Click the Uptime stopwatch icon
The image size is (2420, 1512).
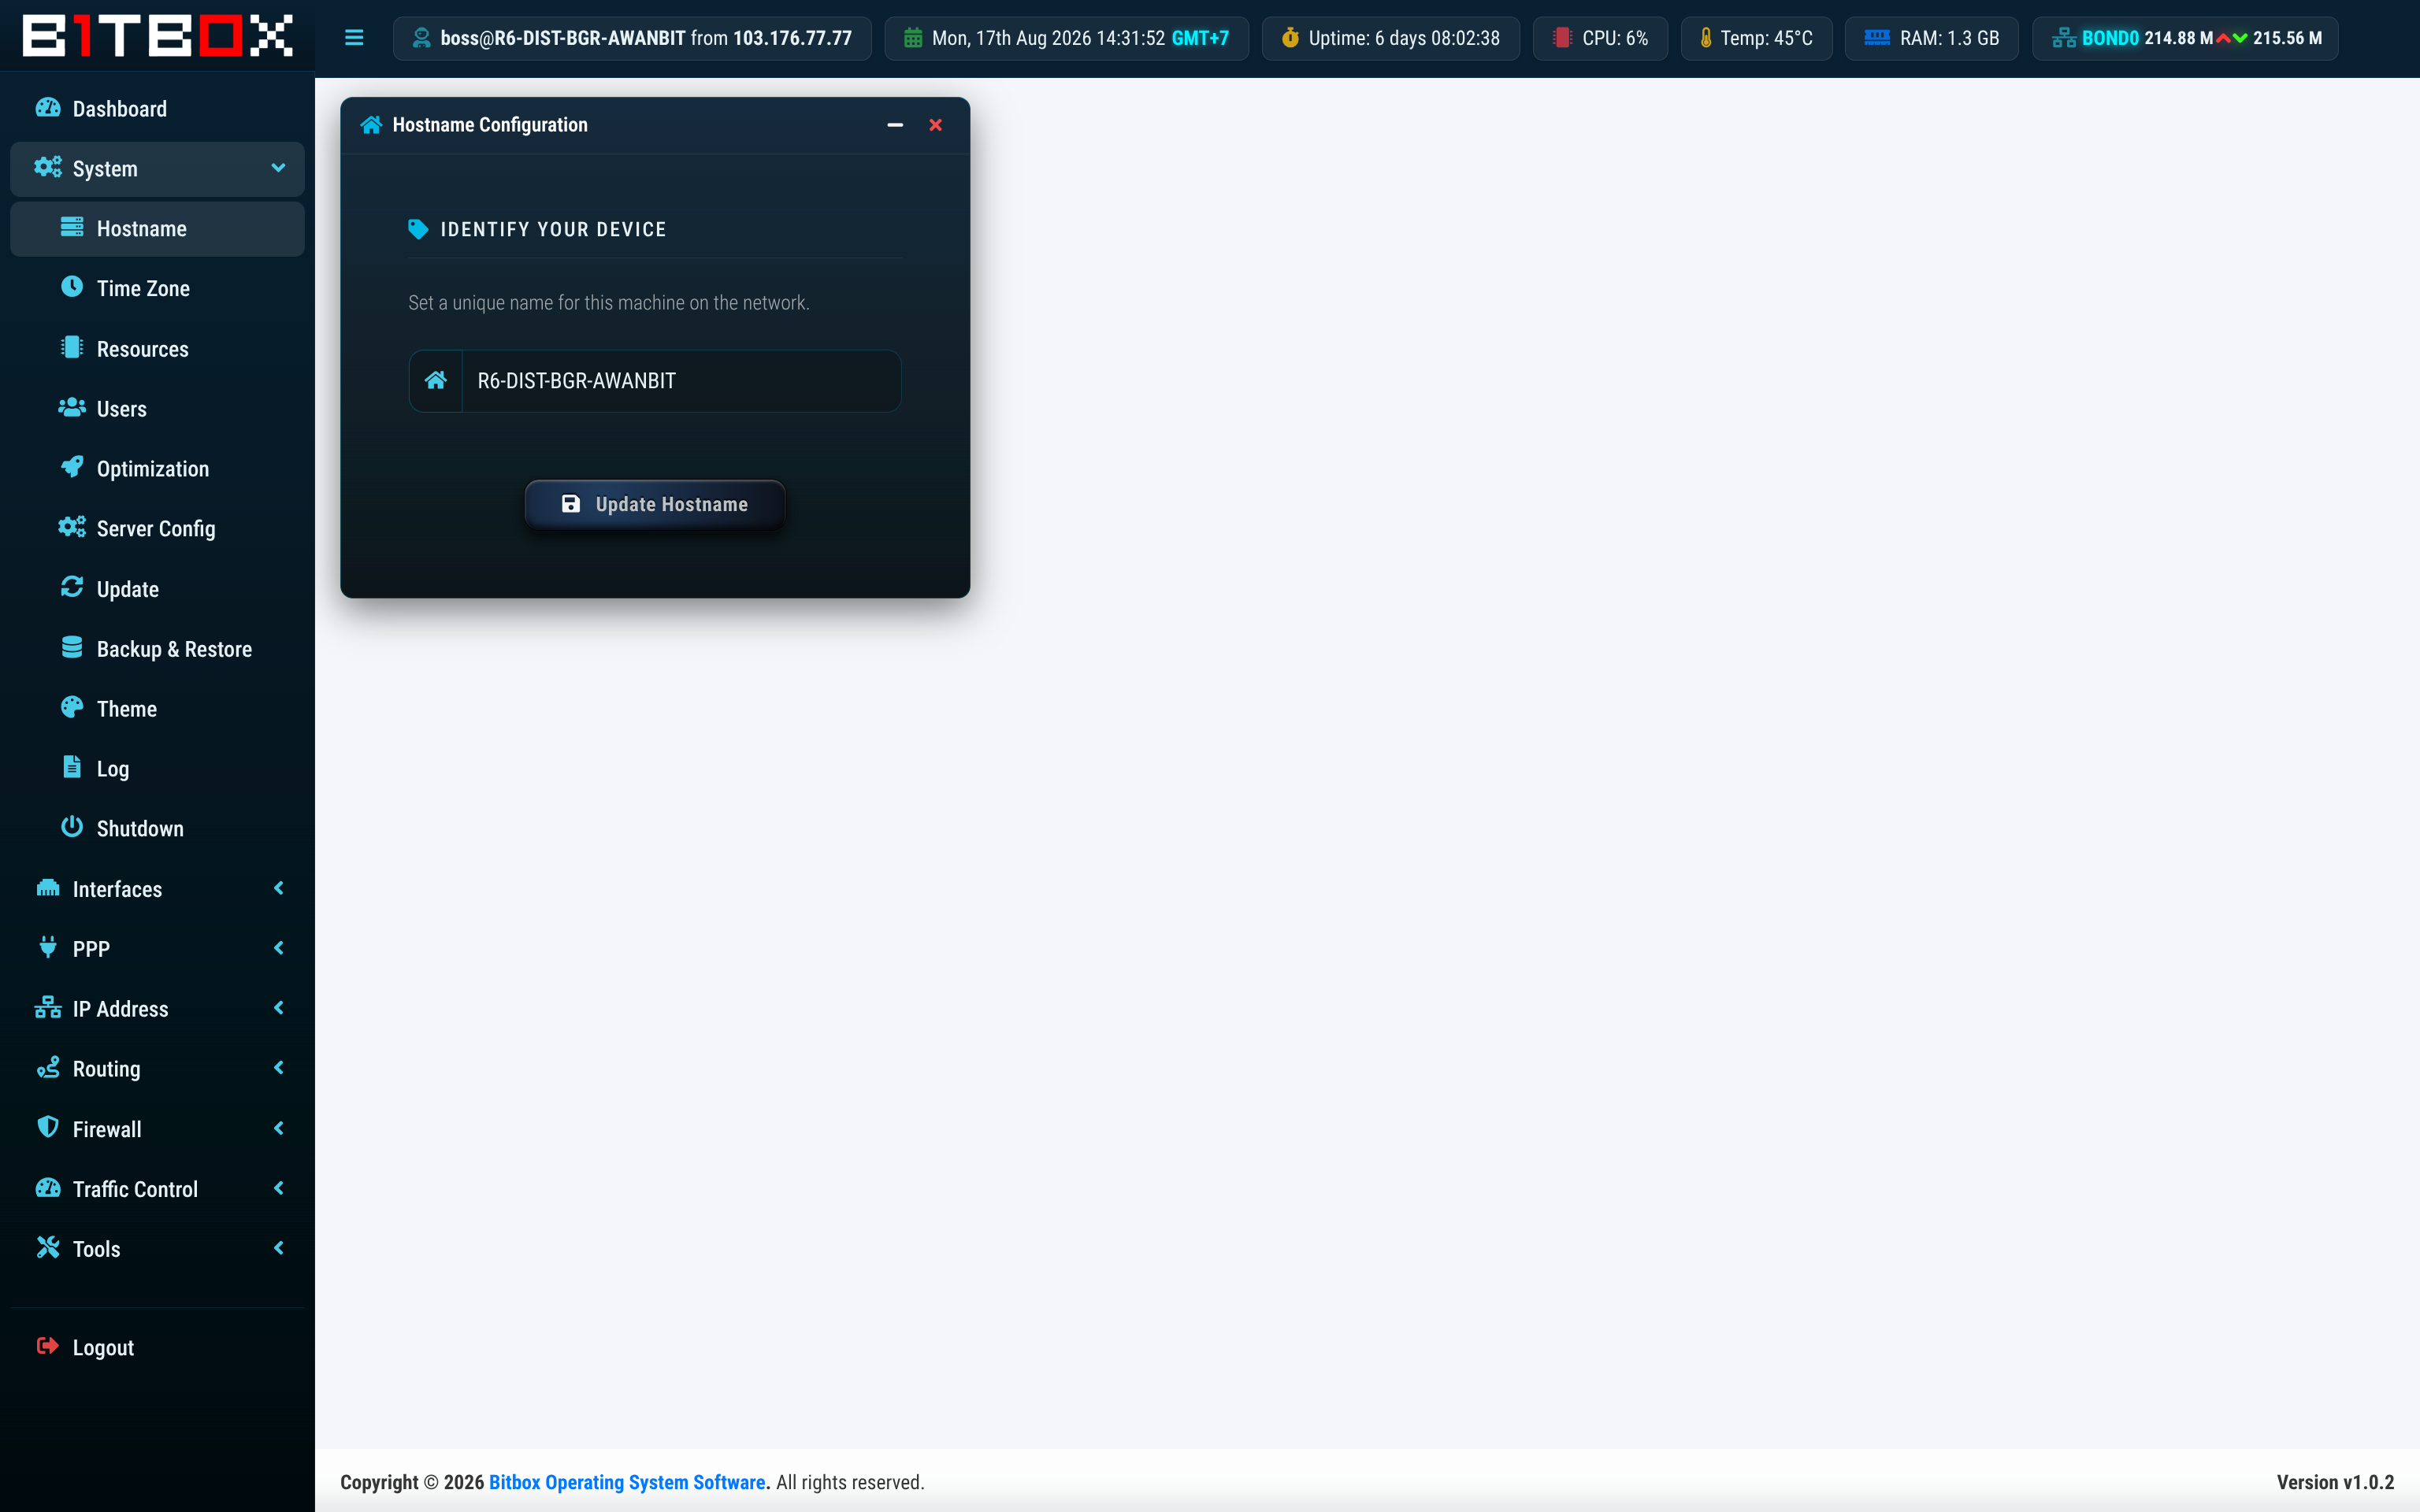tap(1290, 38)
